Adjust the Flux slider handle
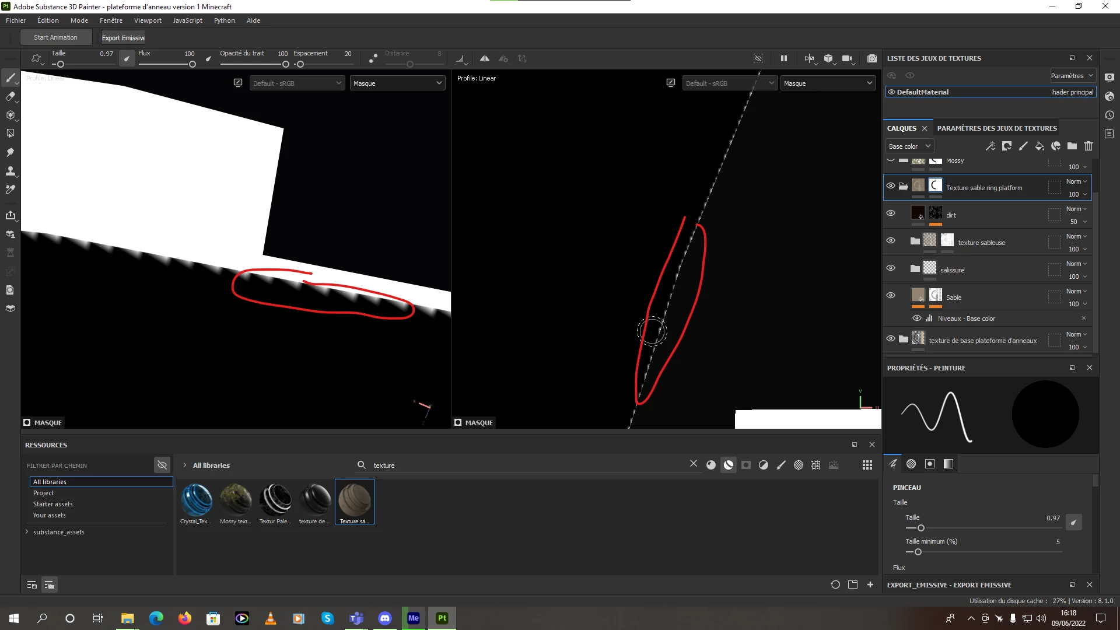Screen dimensions: 1120x630 (x=192, y=64)
